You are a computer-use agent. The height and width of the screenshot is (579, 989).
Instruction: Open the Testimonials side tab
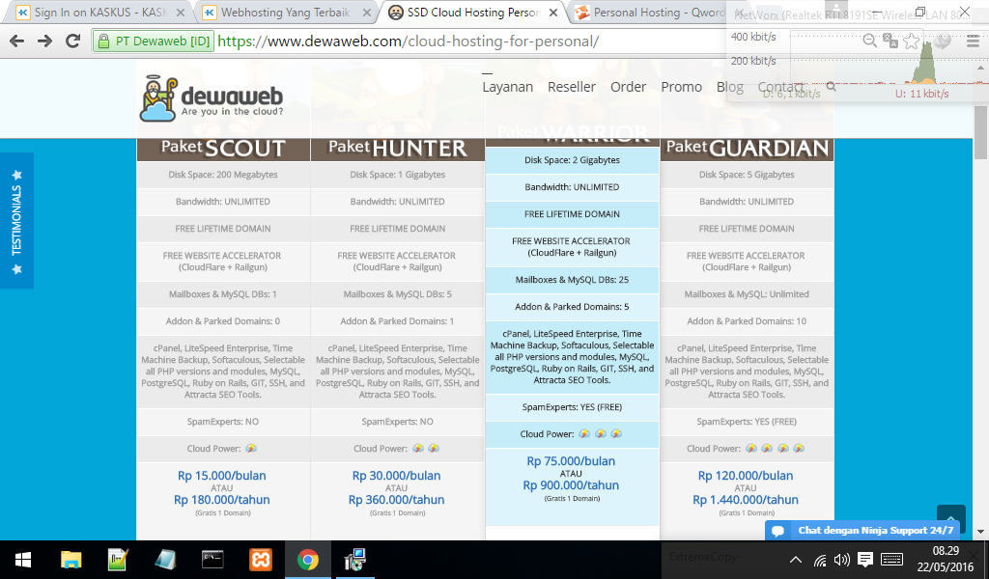pyautogui.click(x=16, y=221)
